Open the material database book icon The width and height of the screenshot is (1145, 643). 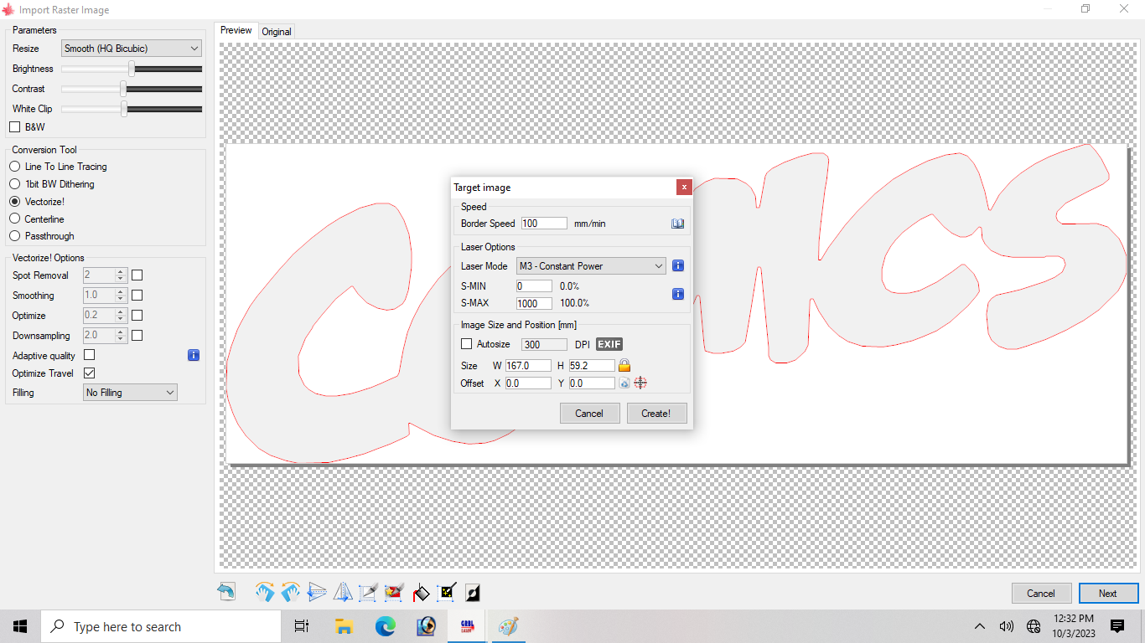(x=678, y=224)
